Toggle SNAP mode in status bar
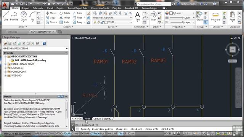 click(x=45, y=134)
